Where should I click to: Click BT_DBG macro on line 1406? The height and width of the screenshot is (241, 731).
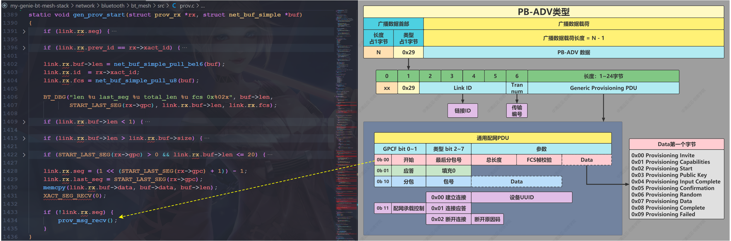(54, 97)
